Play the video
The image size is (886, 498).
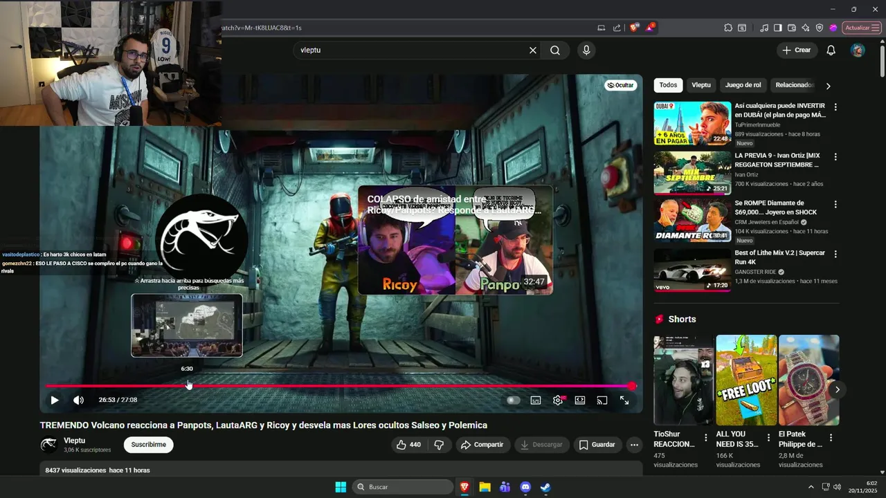[54, 400]
